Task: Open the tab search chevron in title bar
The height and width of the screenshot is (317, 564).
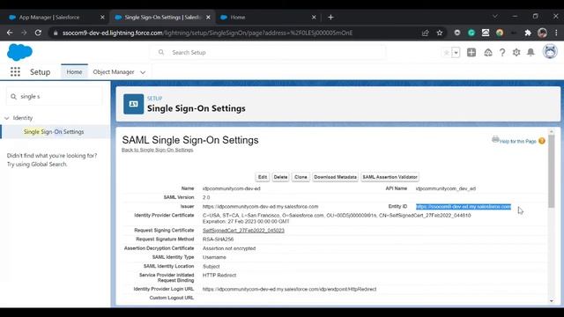Action: pos(495,17)
